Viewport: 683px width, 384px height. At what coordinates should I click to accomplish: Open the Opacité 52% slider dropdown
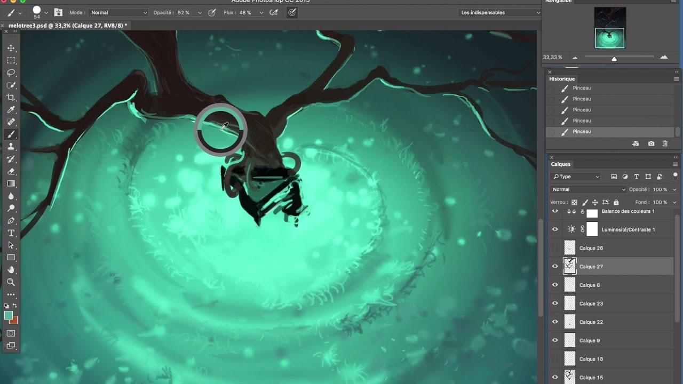click(x=200, y=12)
